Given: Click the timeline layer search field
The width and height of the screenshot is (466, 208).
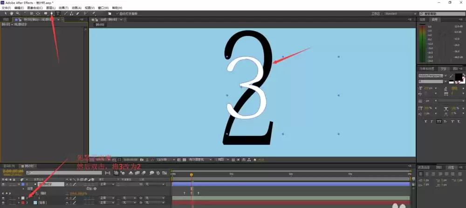Looking at the screenshot, I should tap(63, 172).
